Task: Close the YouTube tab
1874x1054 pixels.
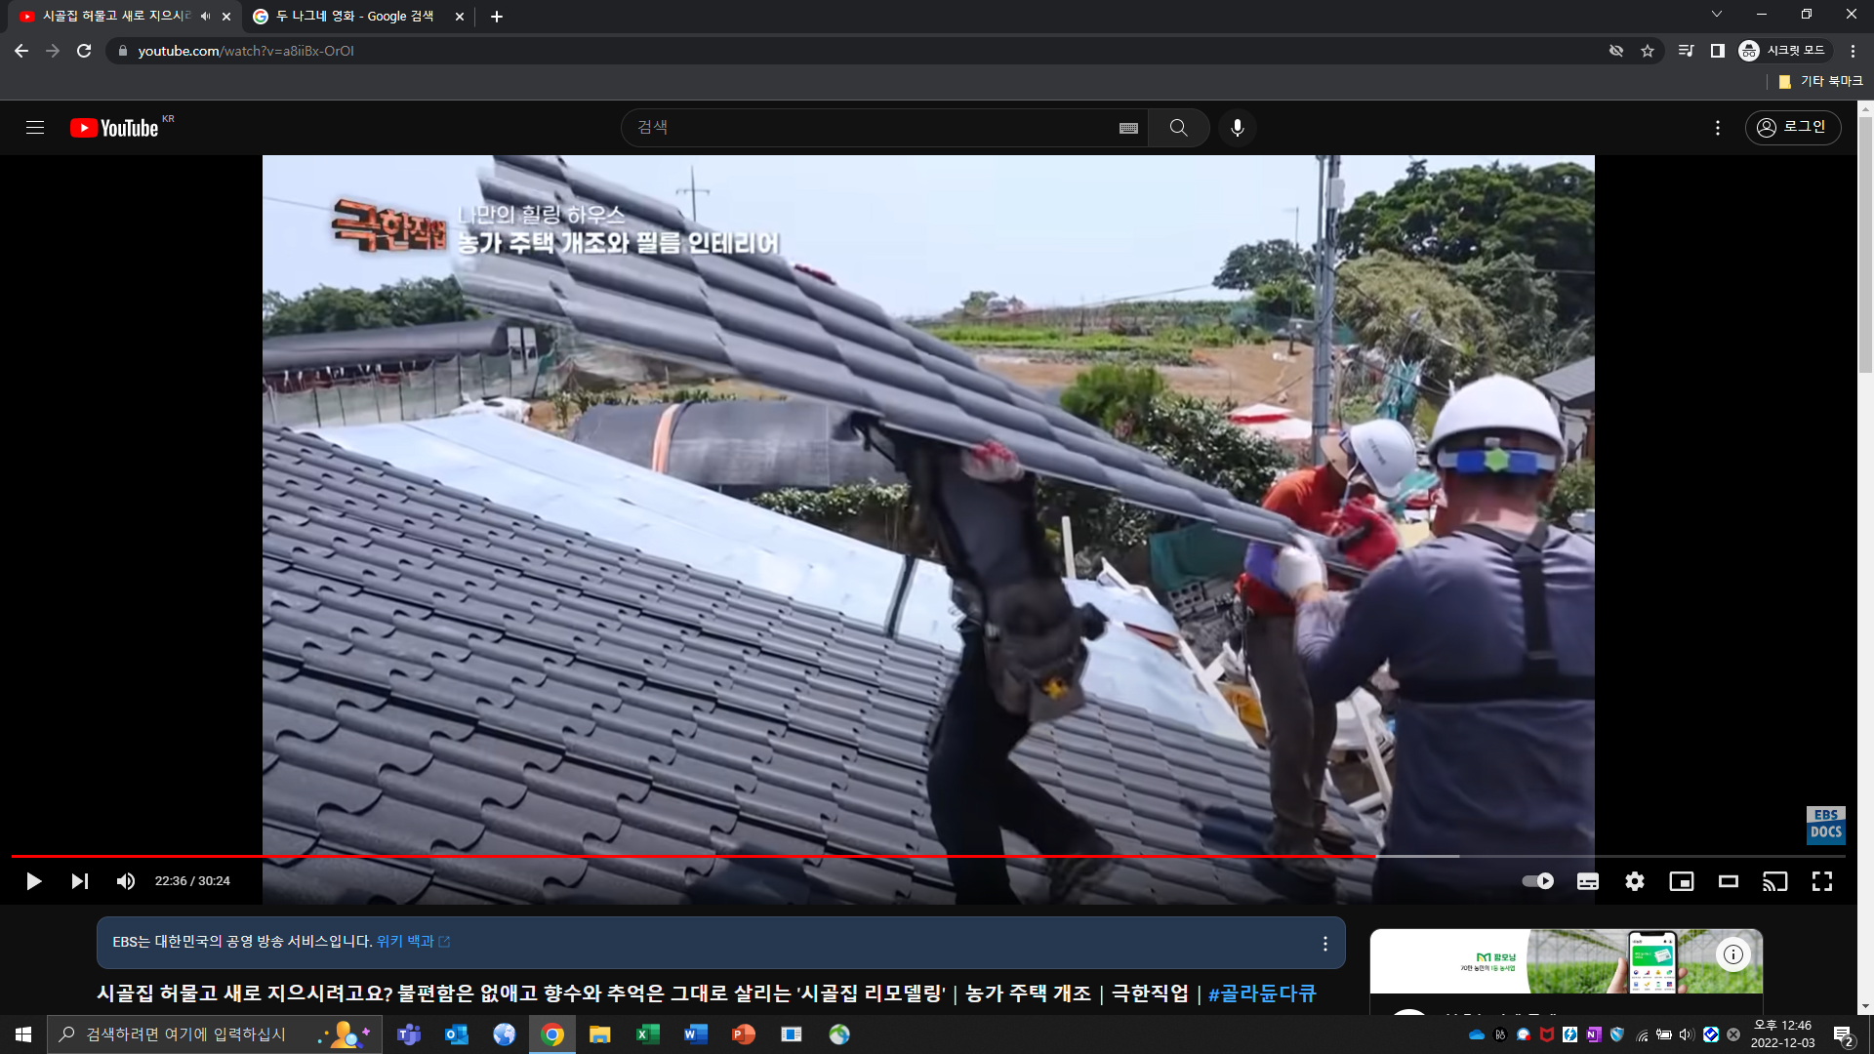Action: coord(226,17)
